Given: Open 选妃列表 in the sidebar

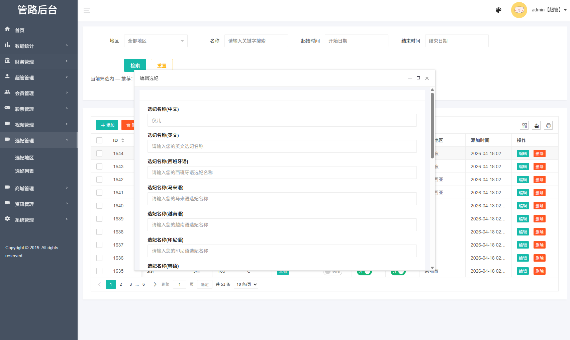Looking at the screenshot, I should click(x=24, y=171).
